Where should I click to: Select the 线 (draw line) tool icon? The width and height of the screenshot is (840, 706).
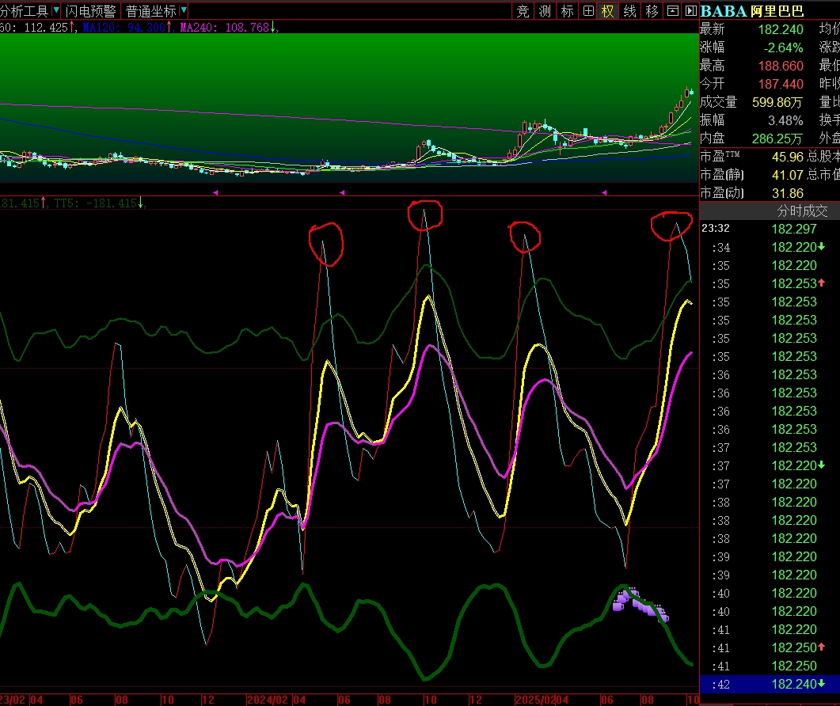point(629,11)
